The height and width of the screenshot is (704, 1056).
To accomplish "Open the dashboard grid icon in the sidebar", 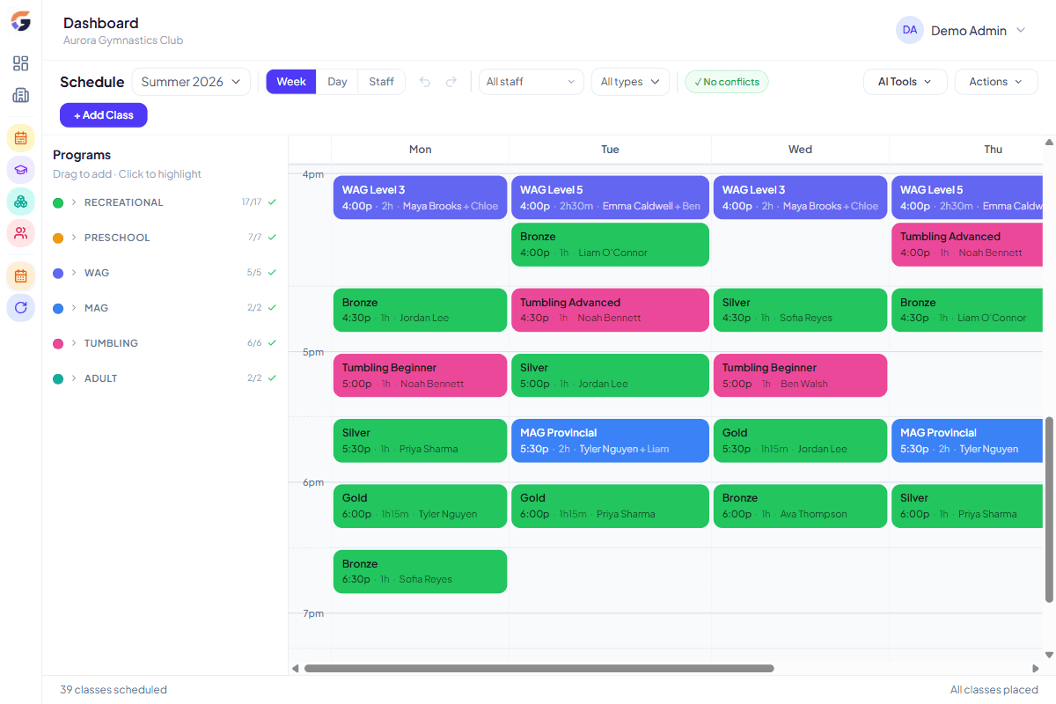I will (x=21, y=63).
